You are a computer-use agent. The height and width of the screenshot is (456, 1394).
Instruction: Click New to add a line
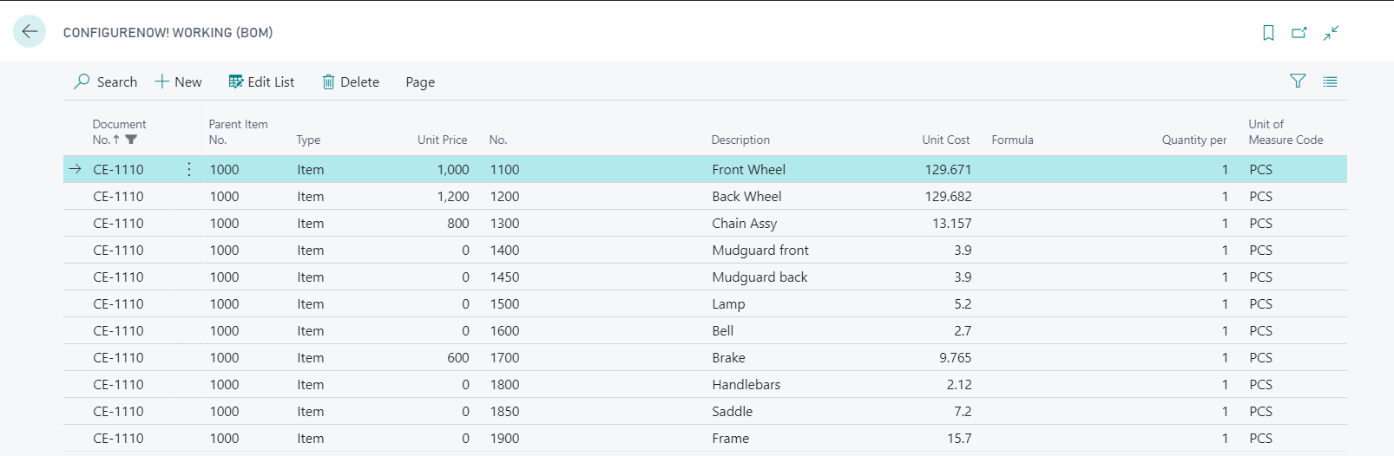(x=179, y=81)
